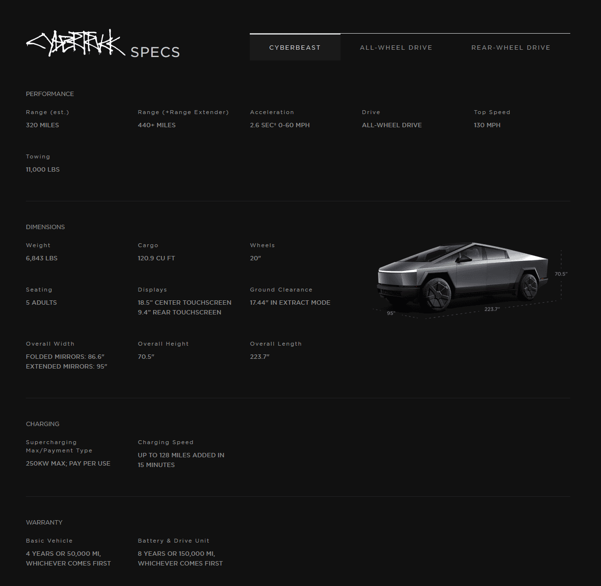
Task: Click '18.5″ CENTER TOUCHSCREEN' display text
Action: (184, 302)
